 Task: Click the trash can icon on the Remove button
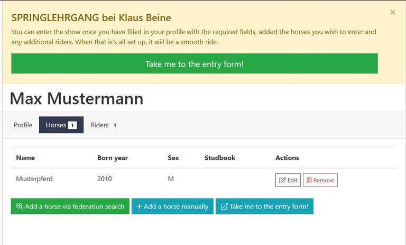pyautogui.click(x=309, y=180)
